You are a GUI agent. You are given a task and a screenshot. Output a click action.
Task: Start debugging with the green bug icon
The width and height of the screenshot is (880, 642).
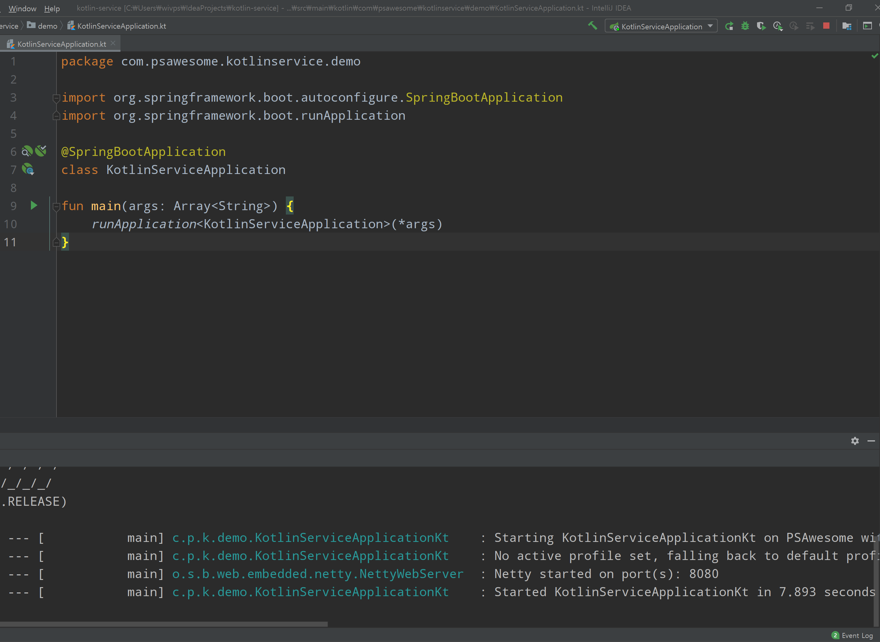point(745,26)
